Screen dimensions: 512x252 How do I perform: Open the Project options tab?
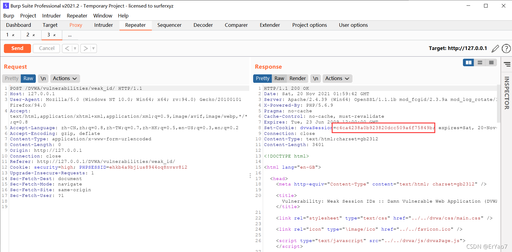[x=309, y=25]
